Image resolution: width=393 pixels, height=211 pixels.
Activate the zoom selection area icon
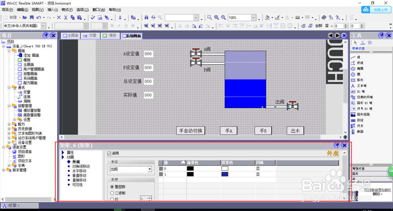[x=209, y=18]
